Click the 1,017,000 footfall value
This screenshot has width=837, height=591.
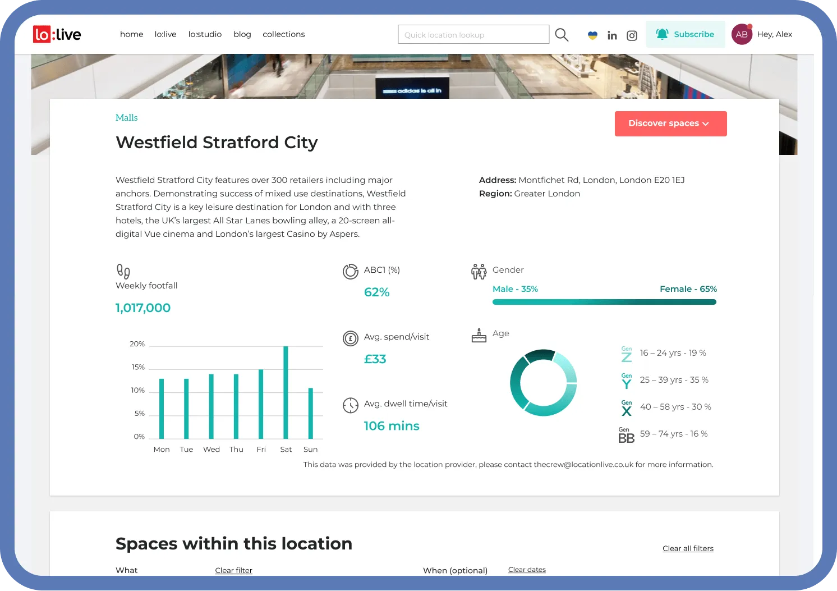pyautogui.click(x=143, y=308)
